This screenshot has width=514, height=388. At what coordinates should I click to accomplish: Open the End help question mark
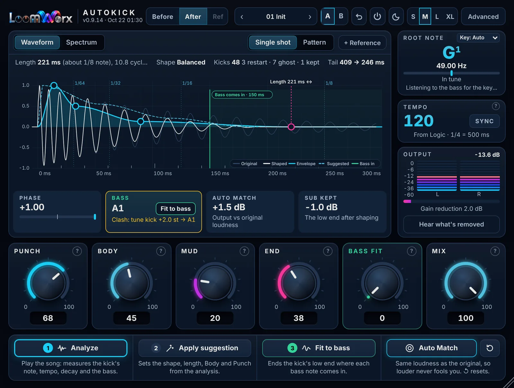(x=328, y=251)
